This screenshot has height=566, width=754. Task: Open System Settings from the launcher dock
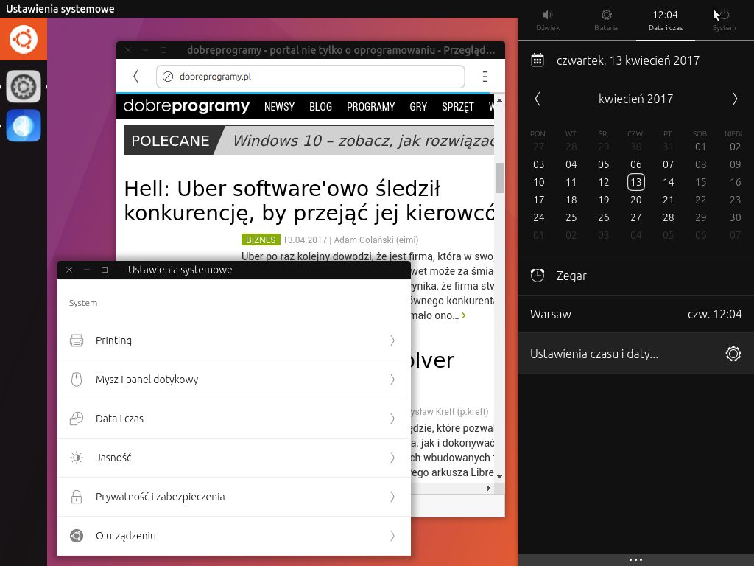pyautogui.click(x=24, y=87)
